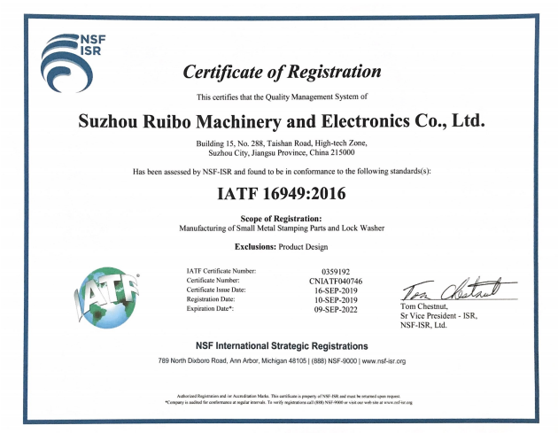Click the Certificate Issue Date label

click(216, 290)
